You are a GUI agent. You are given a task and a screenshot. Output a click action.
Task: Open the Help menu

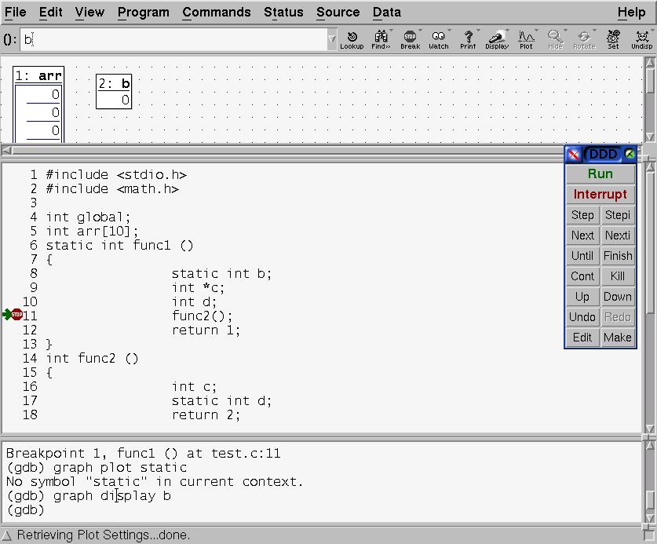click(631, 12)
